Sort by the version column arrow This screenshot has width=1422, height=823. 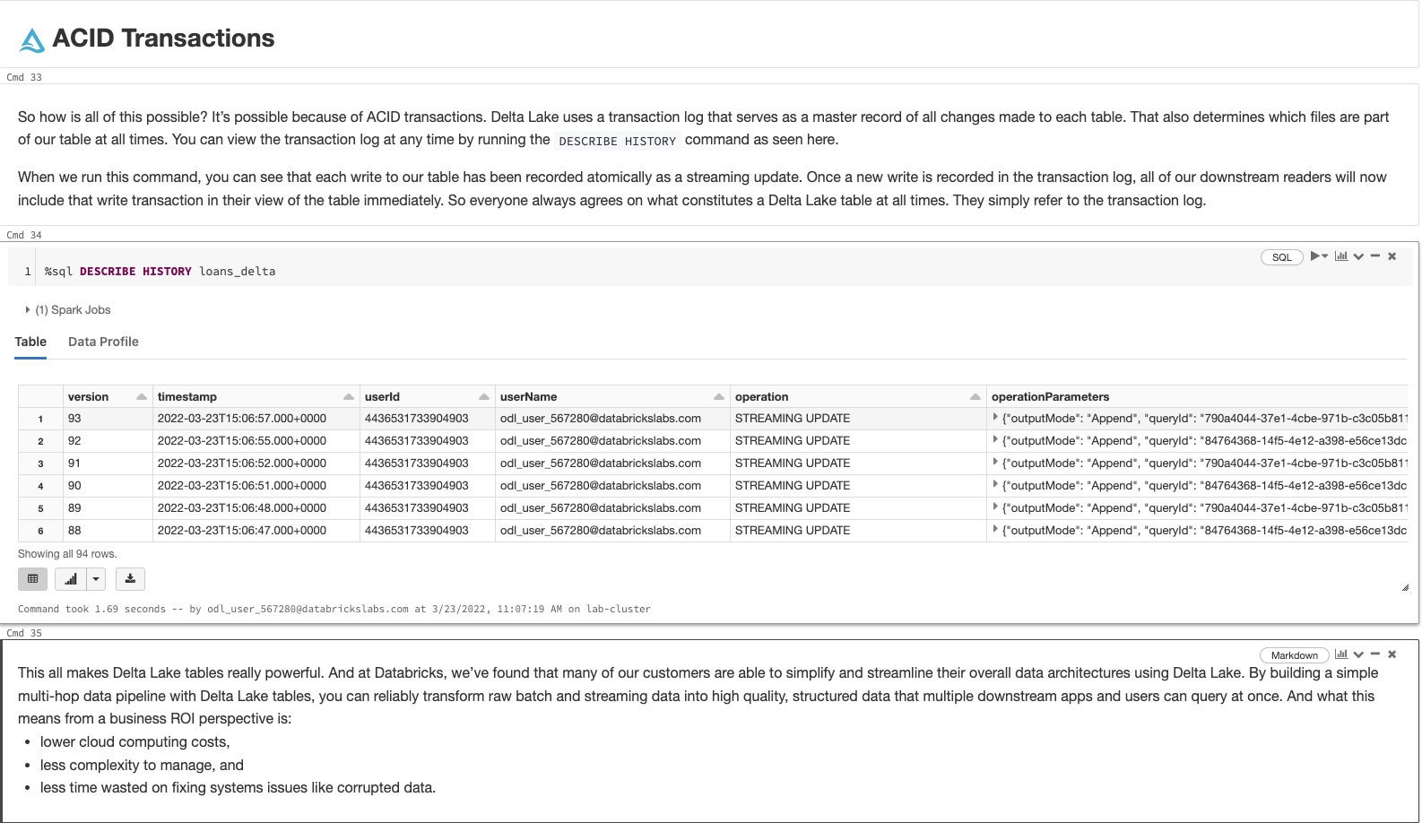pos(141,397)
